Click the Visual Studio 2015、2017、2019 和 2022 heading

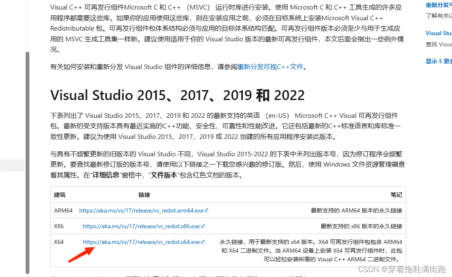tap(177, 96)
